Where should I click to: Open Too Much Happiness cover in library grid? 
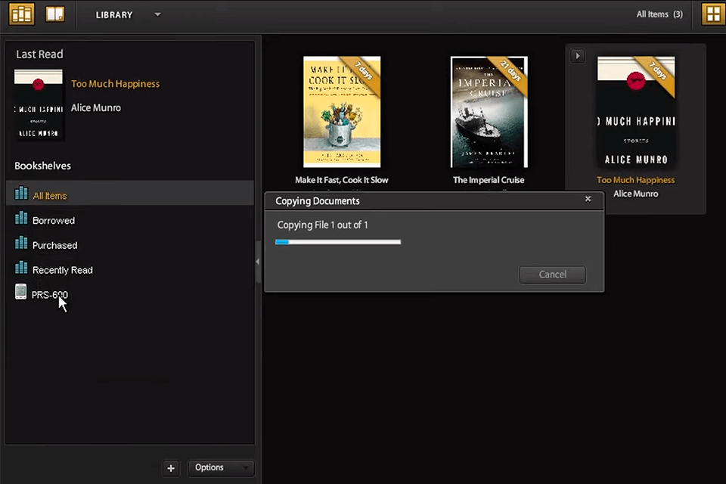(636, 112)
